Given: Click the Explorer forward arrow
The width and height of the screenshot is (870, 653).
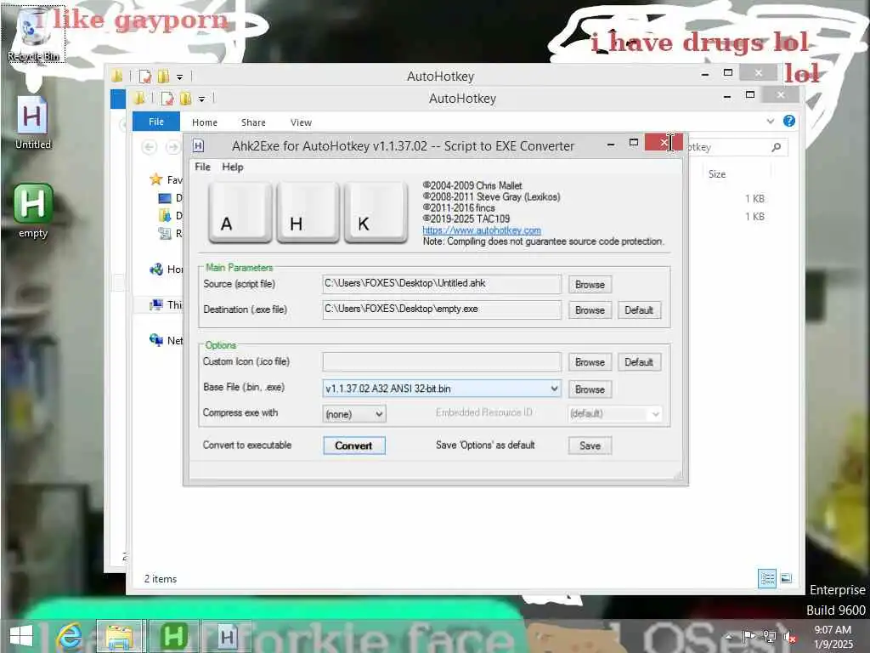Looking at the screenshot, I should point(172,147).
